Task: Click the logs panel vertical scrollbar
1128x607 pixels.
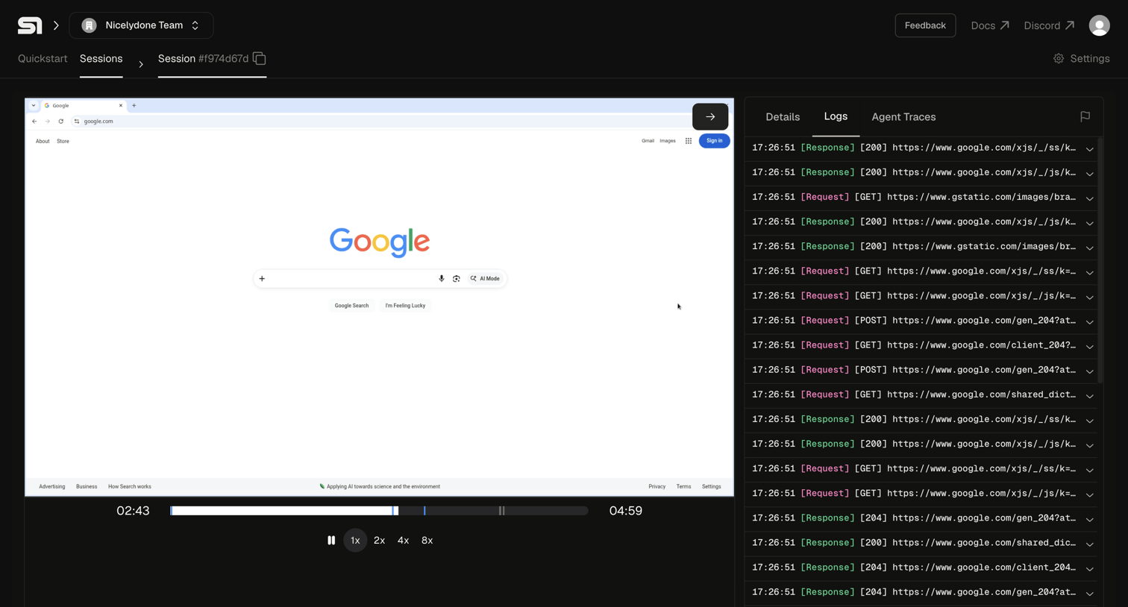Action: tap(1100, 261)
